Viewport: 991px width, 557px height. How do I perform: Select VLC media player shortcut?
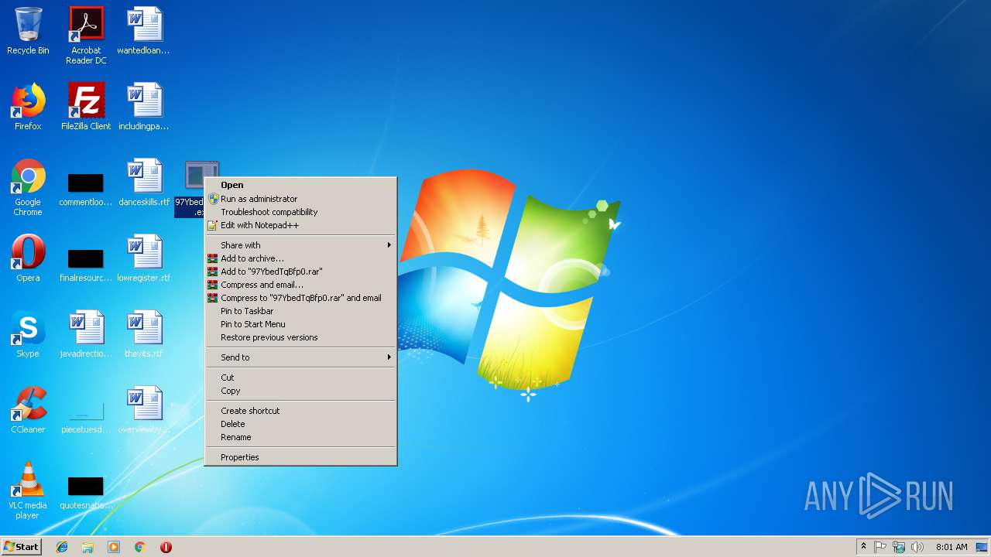coord(28,491)
